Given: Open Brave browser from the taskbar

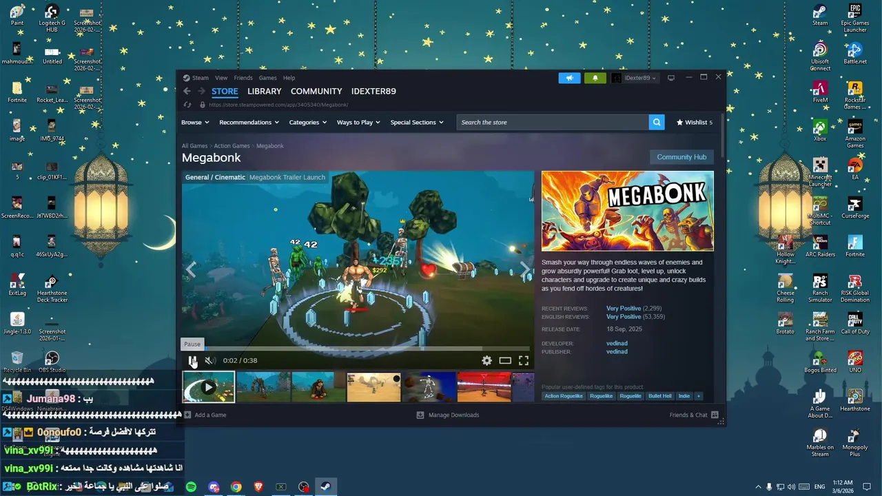Looking at the screenshot, I should 259,487.
